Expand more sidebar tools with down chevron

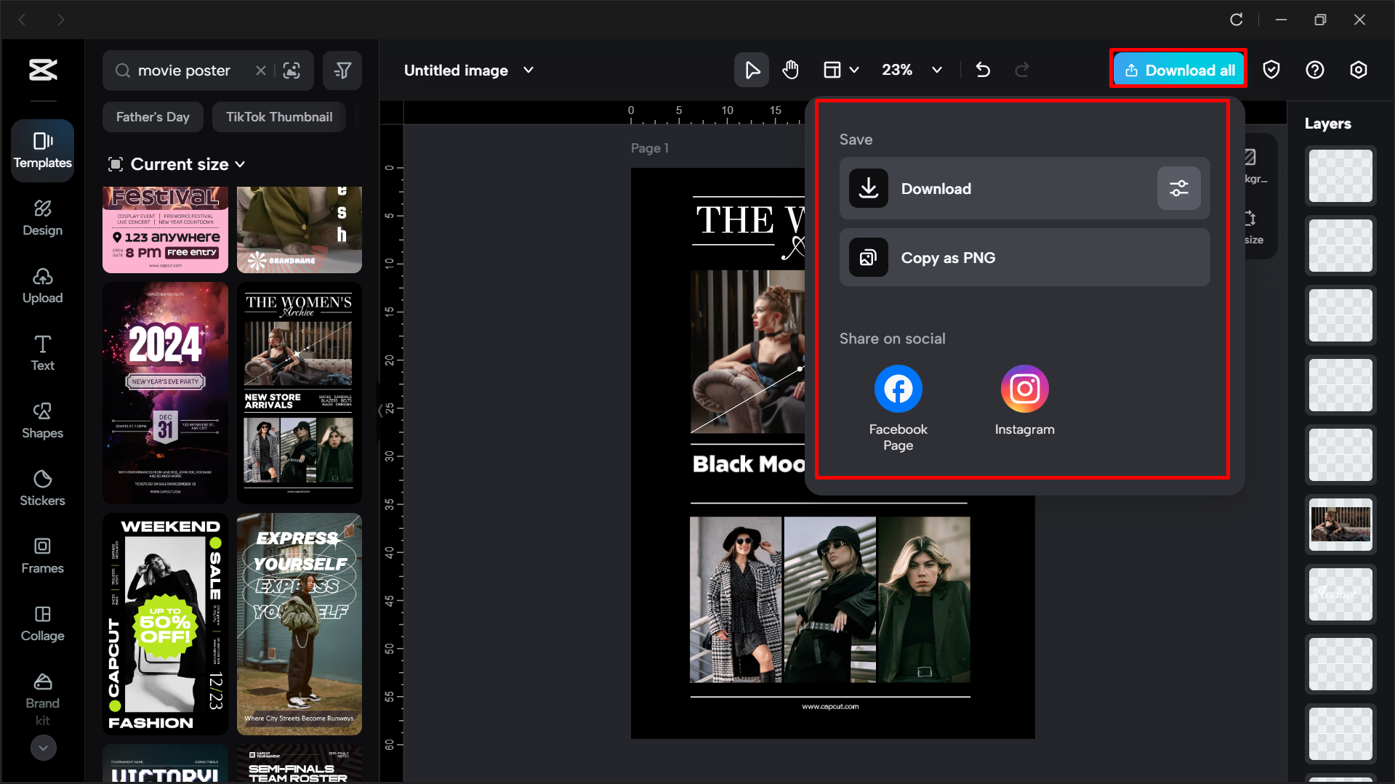[x=44, y=748]
